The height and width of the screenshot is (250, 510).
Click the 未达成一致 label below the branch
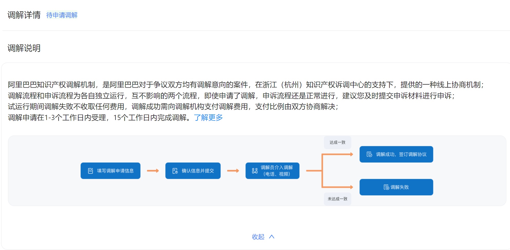click(337, 199)
